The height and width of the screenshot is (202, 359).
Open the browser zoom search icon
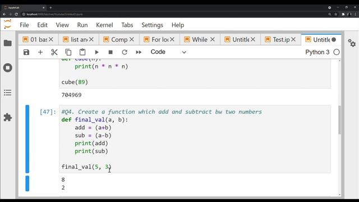click(x=330, y=14)
